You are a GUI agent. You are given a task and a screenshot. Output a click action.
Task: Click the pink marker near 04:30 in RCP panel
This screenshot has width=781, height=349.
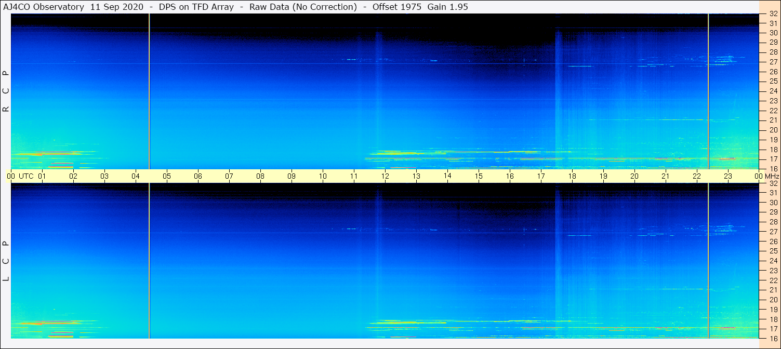(x=149, y=91)
